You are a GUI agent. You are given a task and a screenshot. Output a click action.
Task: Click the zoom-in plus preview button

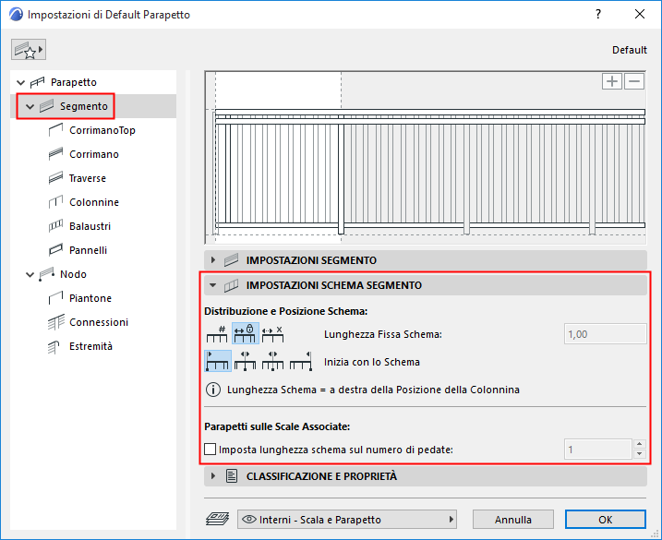coord(612,81)
